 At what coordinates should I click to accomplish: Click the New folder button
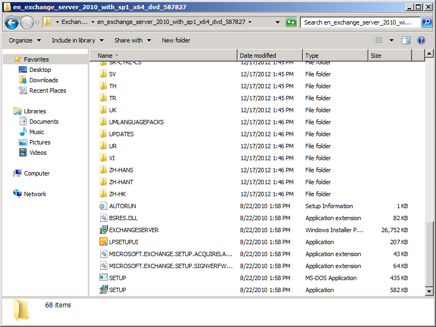pyautogui.click(x=176, y=40)
